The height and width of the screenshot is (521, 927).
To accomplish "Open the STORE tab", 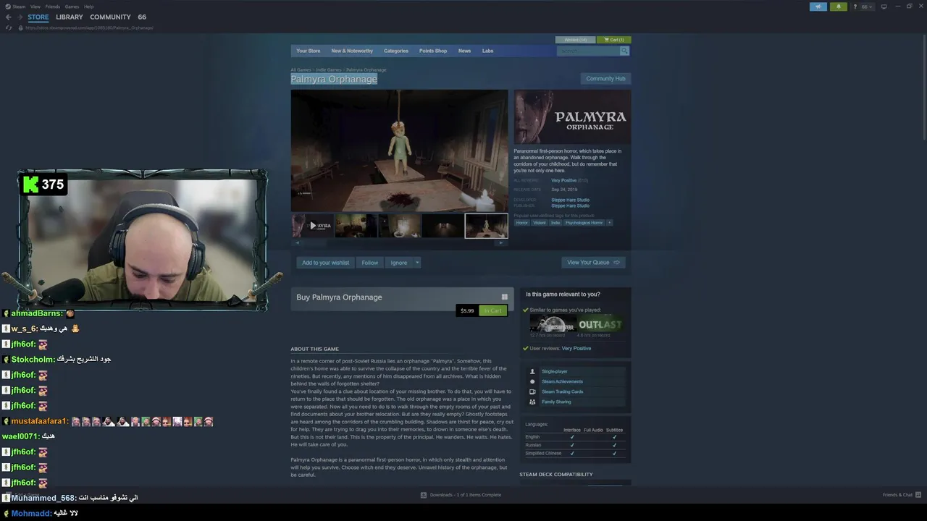I will pyautogui.click(x=38, y=17).
